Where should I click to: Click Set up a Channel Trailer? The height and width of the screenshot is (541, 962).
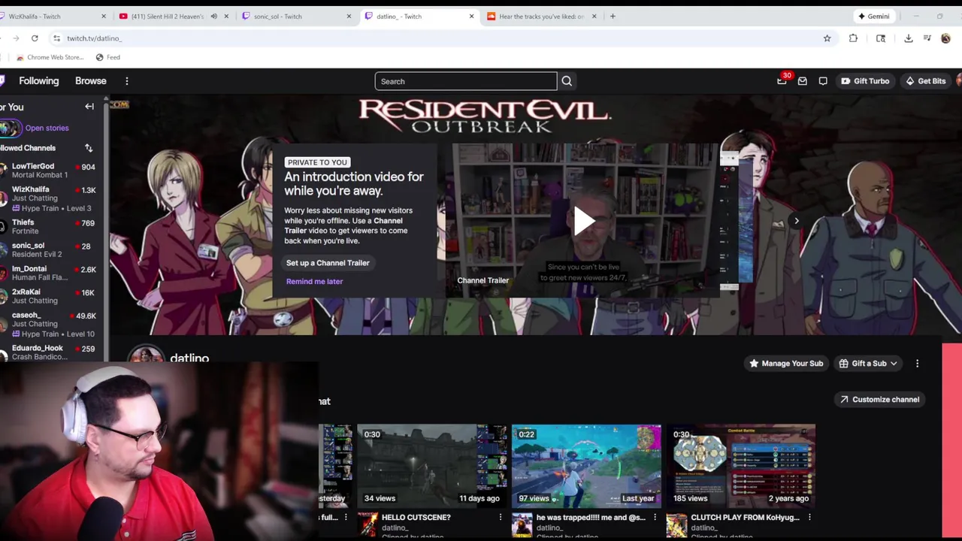[328, 263]
